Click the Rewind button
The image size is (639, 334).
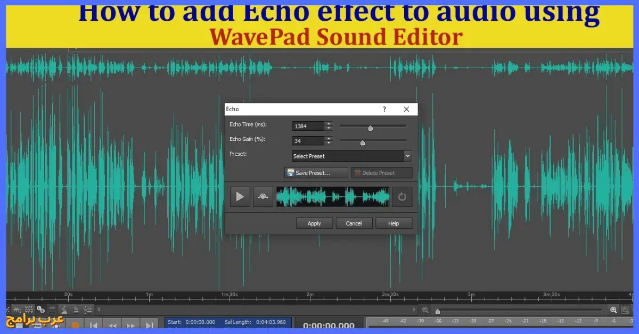click(112, 325)
